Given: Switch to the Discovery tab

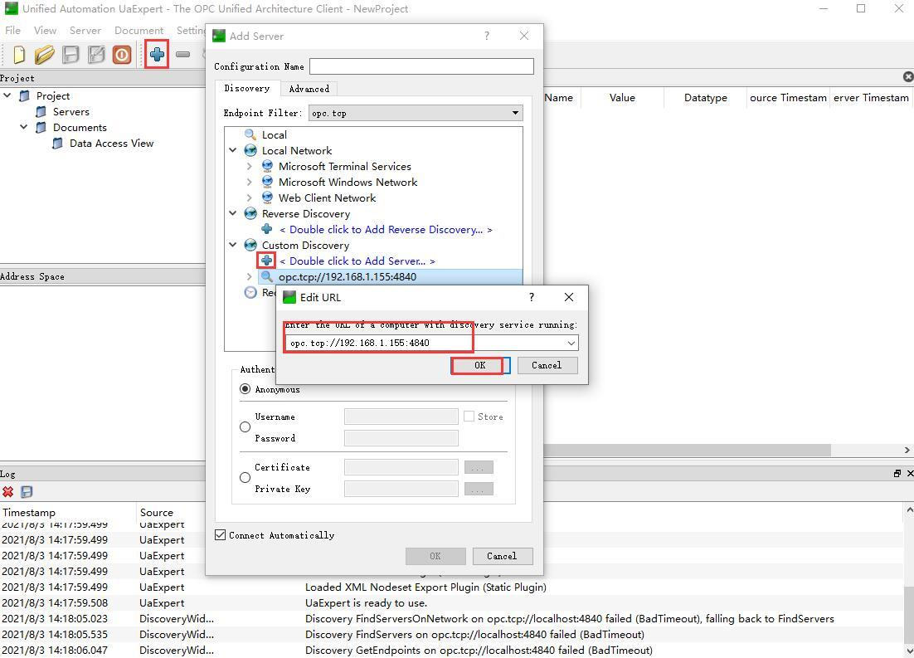Looking at the screenshot, I should 247,88.
